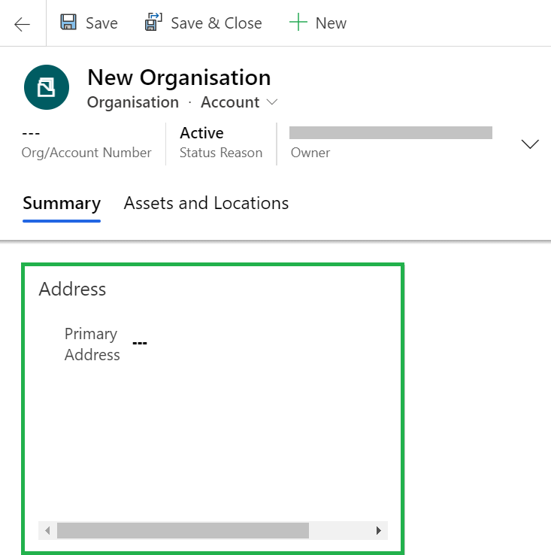The width and height of the screenshot is (551, 555).
Task: Switch to the Summary tab
Action: 62,203
